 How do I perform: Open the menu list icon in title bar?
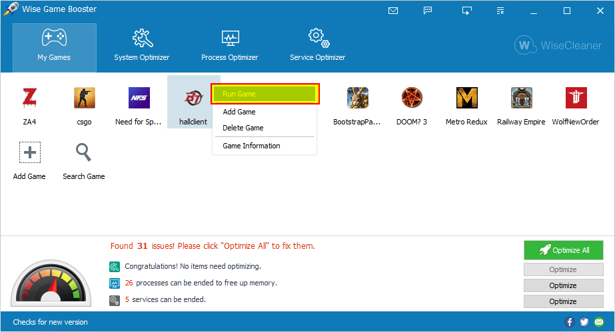click(x=500, y=11)
